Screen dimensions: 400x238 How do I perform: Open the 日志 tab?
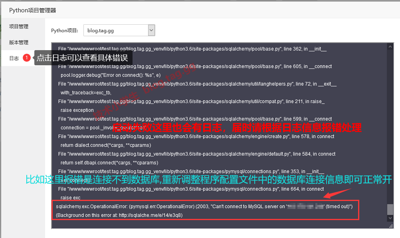pyautogui.click(x=14, y=59)
